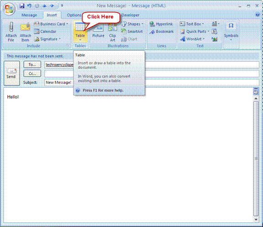Click 'Press F1 for more help' tooltip text
263x227 pixels.
pos(103,90)
